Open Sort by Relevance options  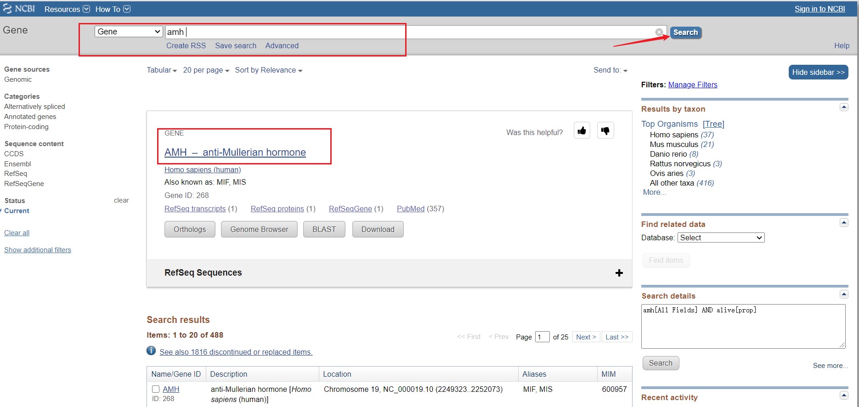point(269,70)
